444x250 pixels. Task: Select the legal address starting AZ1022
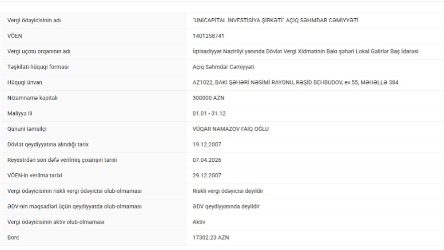295,83
